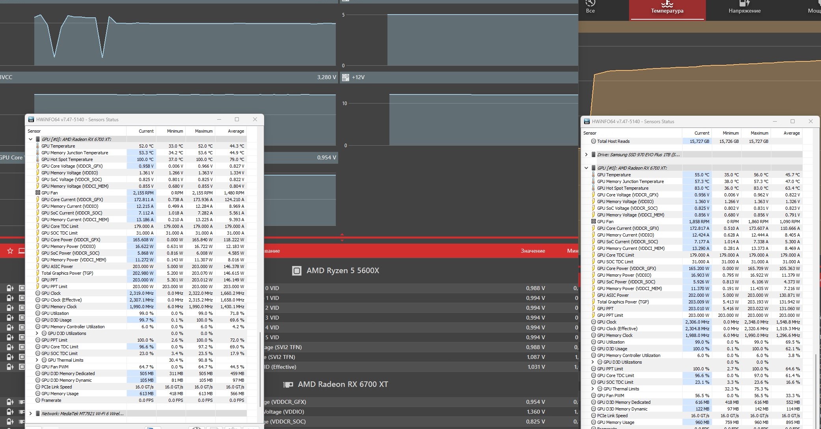
Task: Click the +12V sensor icon
Action: (346, 78)
